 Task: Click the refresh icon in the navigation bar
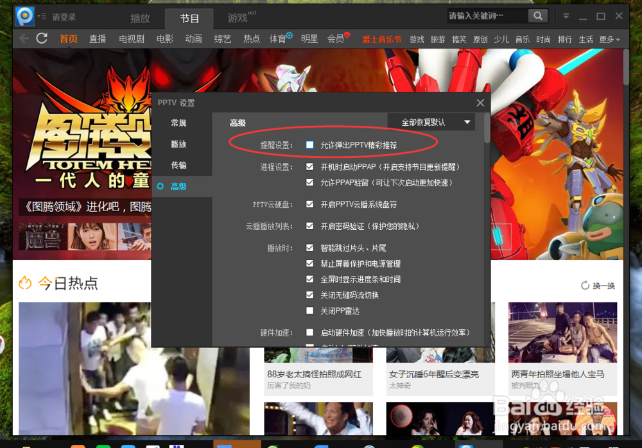tap(41, 39)
